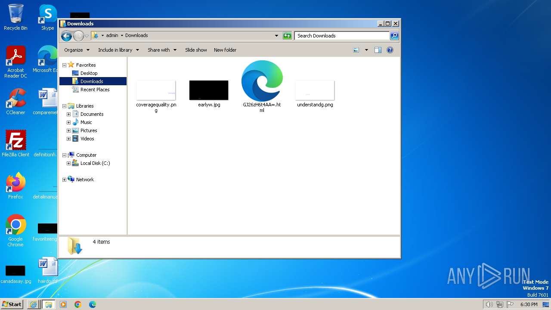Select Pictures library in tree
The image size is (551, 310).
(x=89, y=130)
